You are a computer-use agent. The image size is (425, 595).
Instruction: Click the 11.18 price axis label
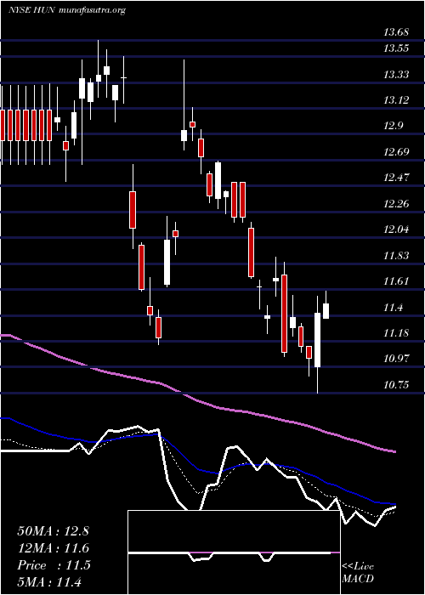396,333
